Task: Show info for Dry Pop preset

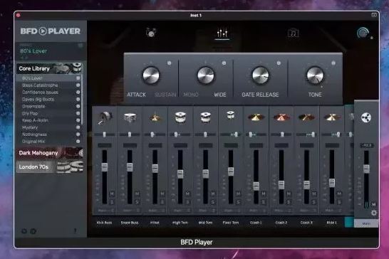Action: (x=78, y=113)
